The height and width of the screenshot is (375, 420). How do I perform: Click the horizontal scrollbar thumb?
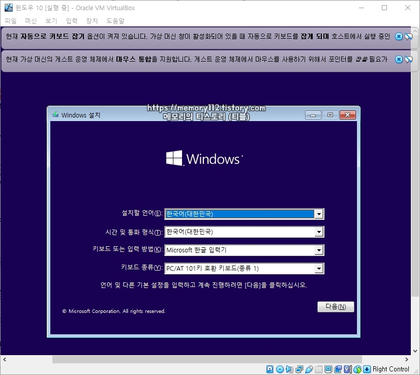point(207,359)
